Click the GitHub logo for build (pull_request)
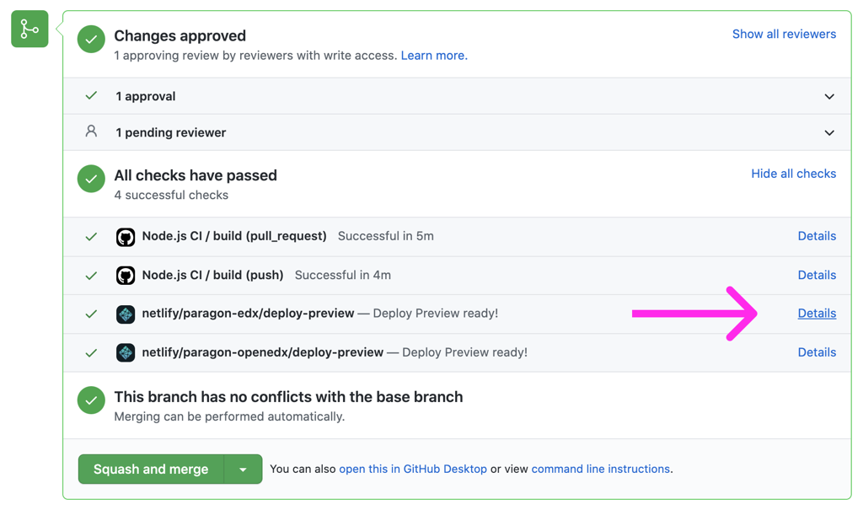863x510 pixels. 126,237
